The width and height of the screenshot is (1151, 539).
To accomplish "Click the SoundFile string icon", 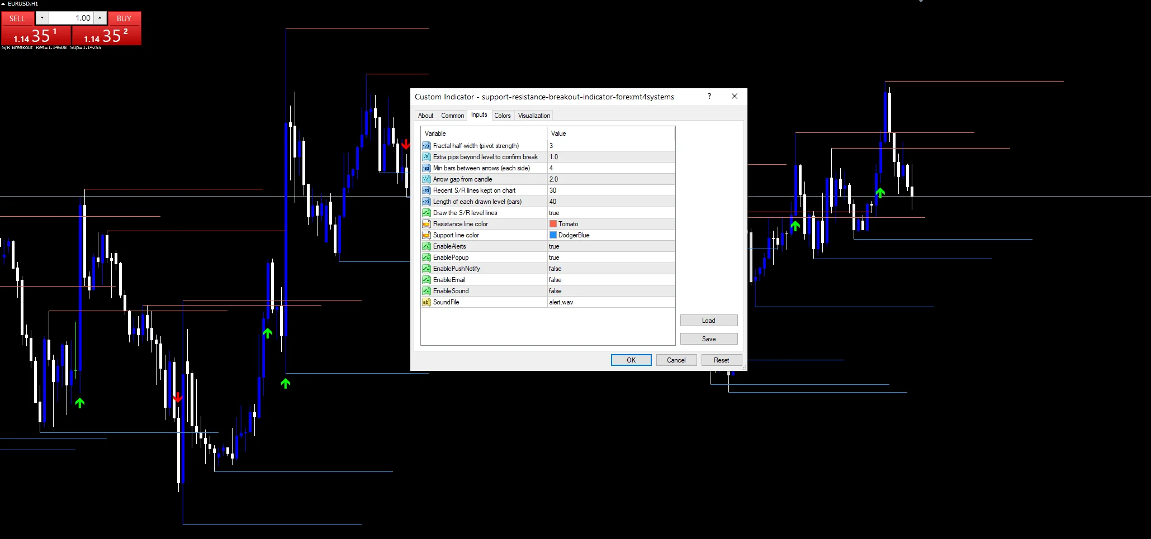I will 426,302.
